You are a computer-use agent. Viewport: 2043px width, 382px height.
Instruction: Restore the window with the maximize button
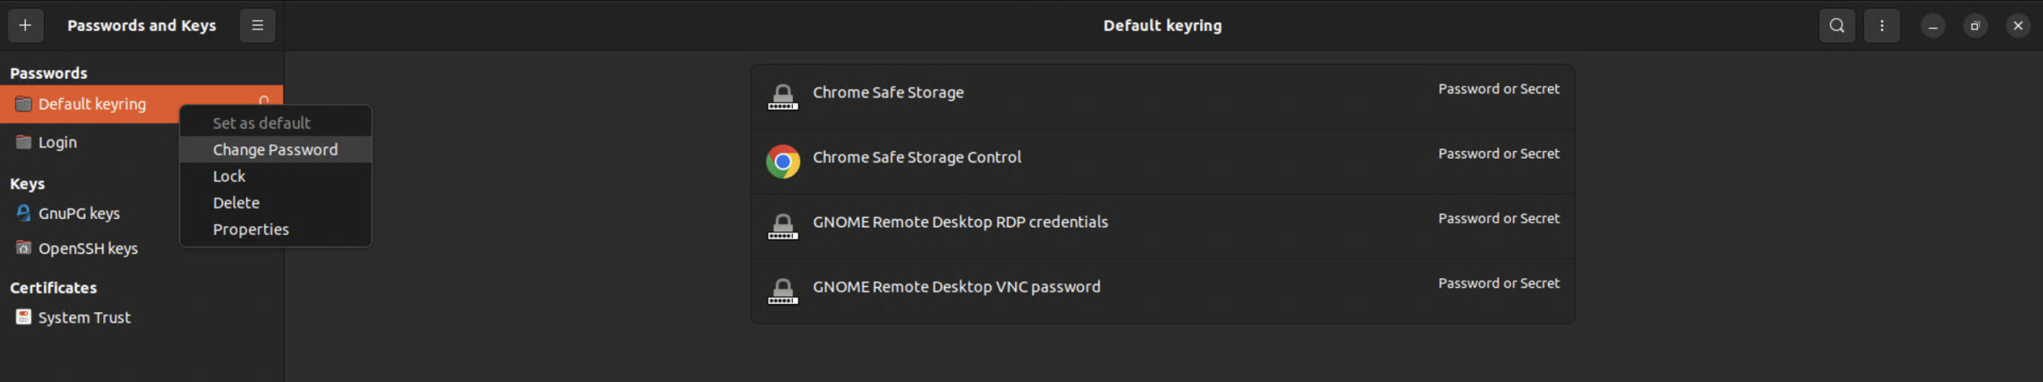[x=1975, y=26]
